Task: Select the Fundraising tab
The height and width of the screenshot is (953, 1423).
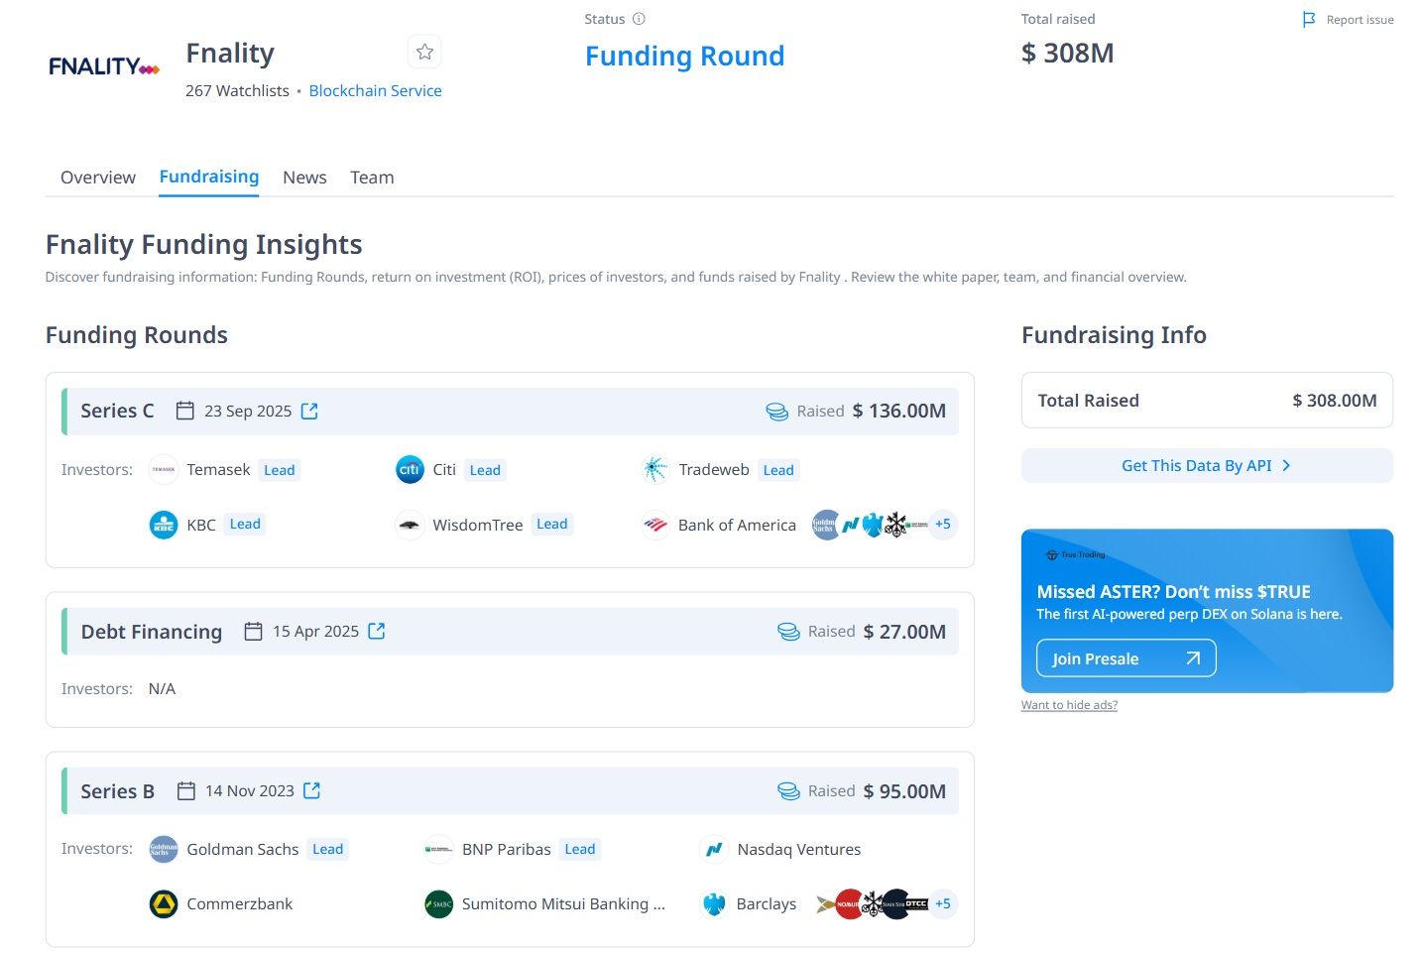Action: point(209,177)
